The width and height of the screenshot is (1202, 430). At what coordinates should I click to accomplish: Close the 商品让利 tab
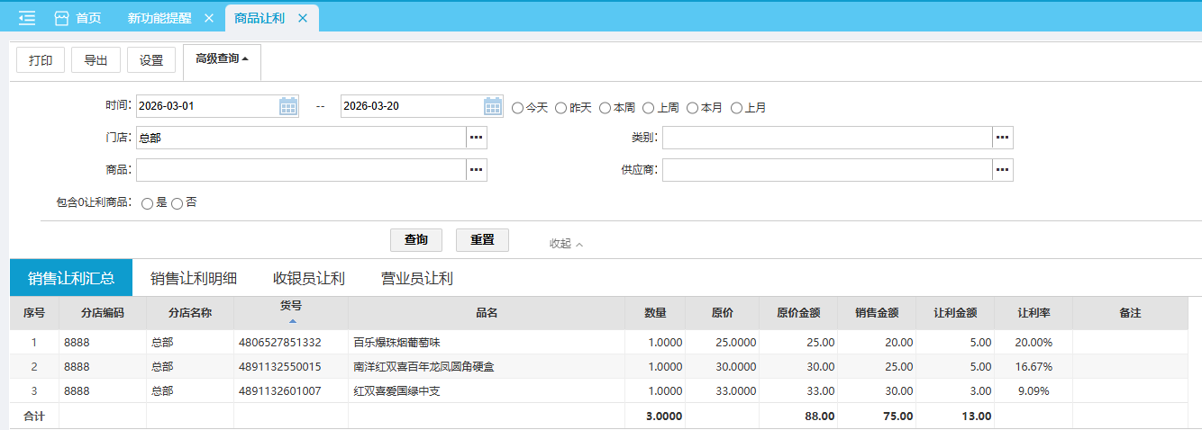303,18
